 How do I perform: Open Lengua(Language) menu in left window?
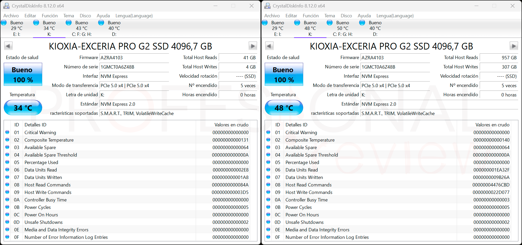click(x=134, y=16)
